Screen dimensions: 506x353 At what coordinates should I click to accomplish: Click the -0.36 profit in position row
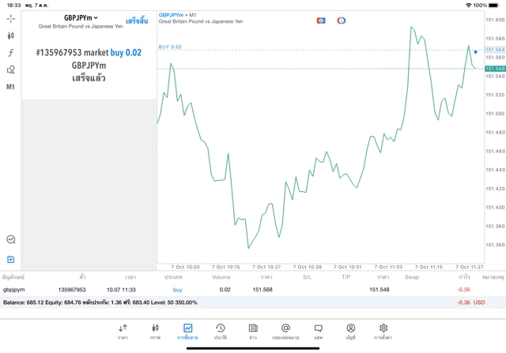[x=464, y=290]
